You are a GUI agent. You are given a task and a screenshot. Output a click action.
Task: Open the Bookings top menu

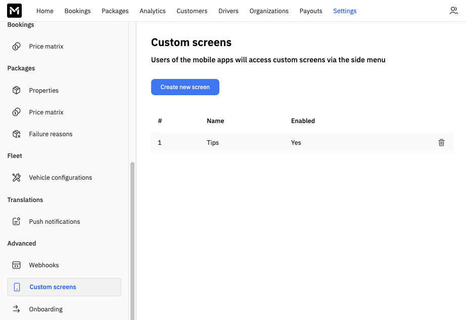pos(77,11)
